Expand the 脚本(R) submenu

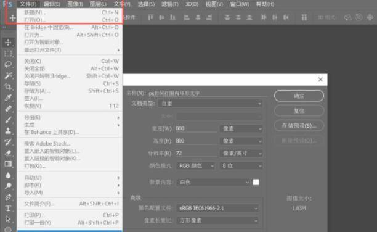point(70,185)
